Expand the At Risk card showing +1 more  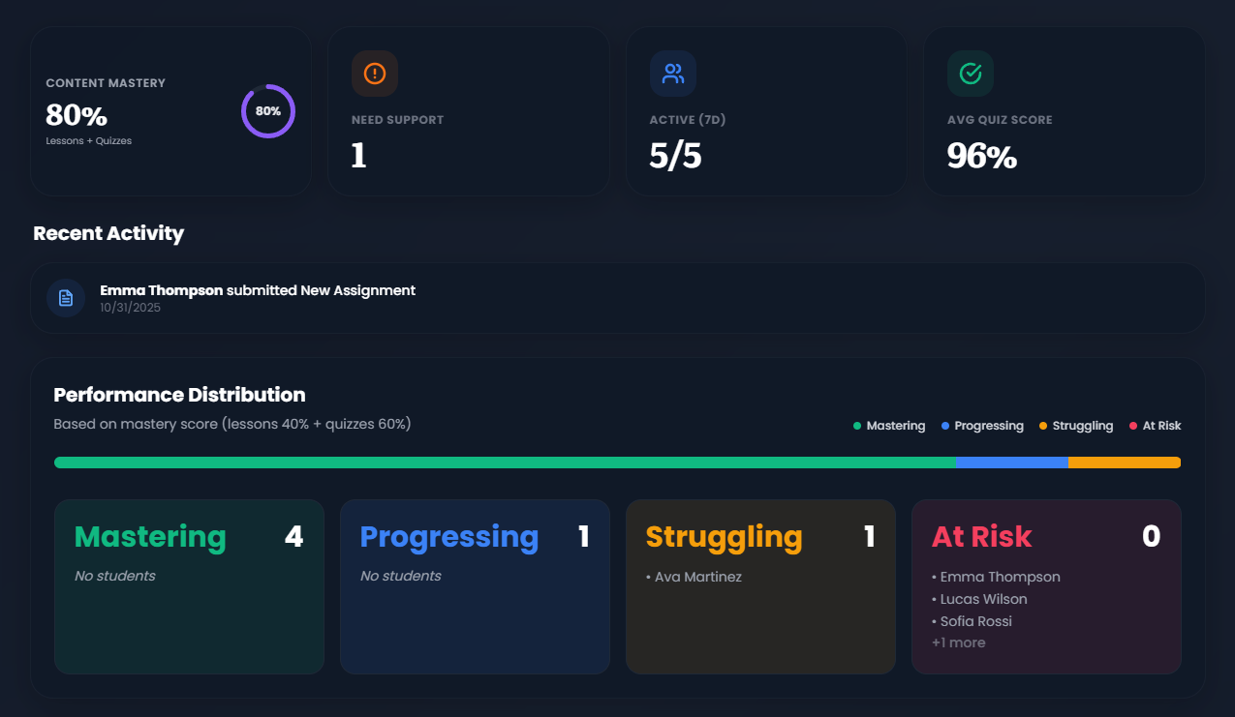pos(959,642)
